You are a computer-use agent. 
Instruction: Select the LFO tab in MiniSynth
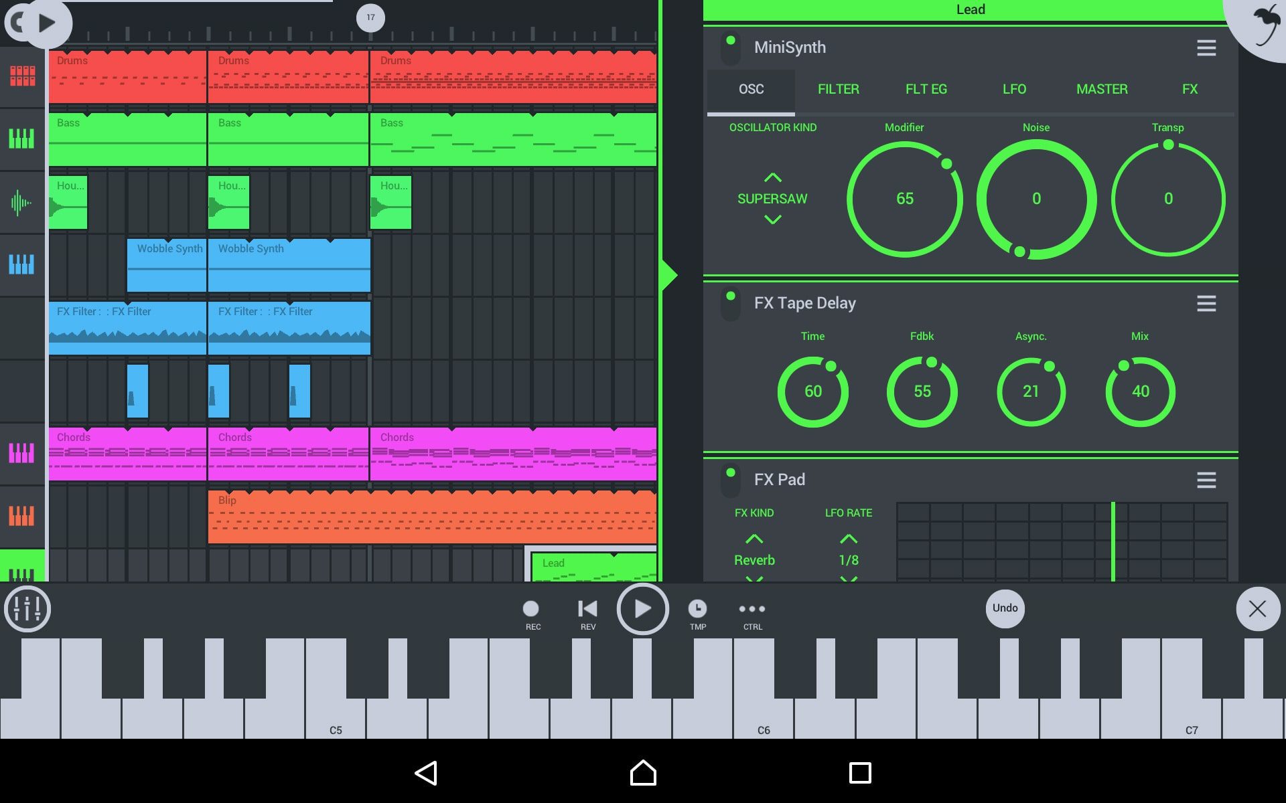[x=1014, y=89]
